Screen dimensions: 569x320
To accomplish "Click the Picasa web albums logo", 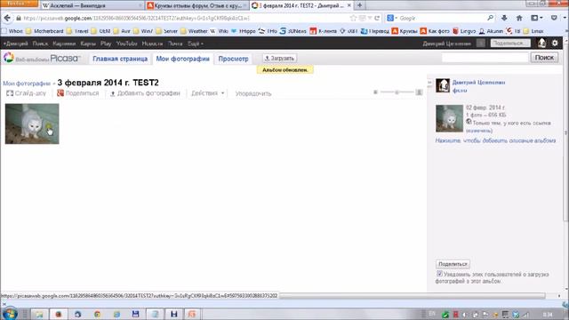I will 42,59.
